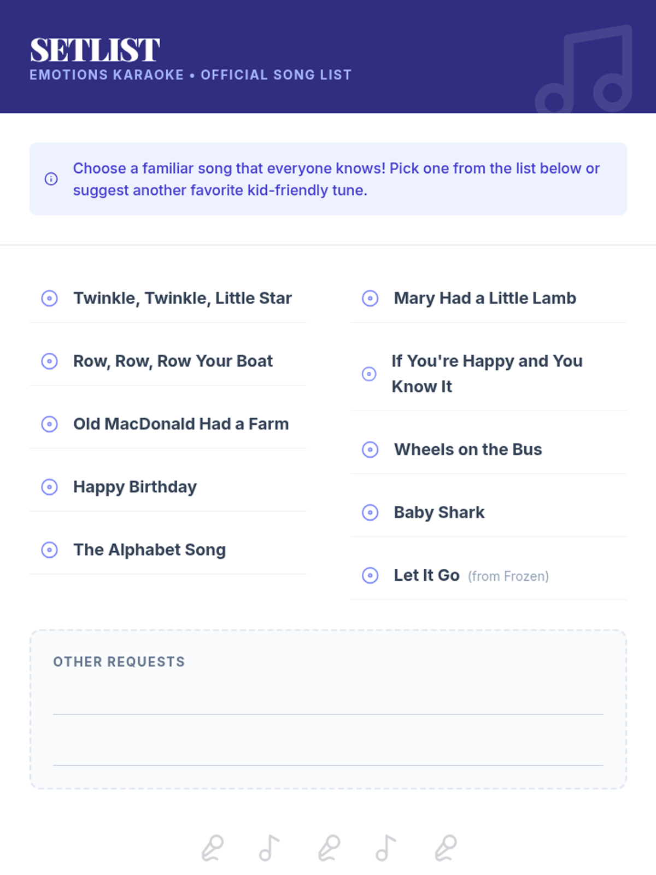Click the first music note icon in the footer

coord(269,848)
